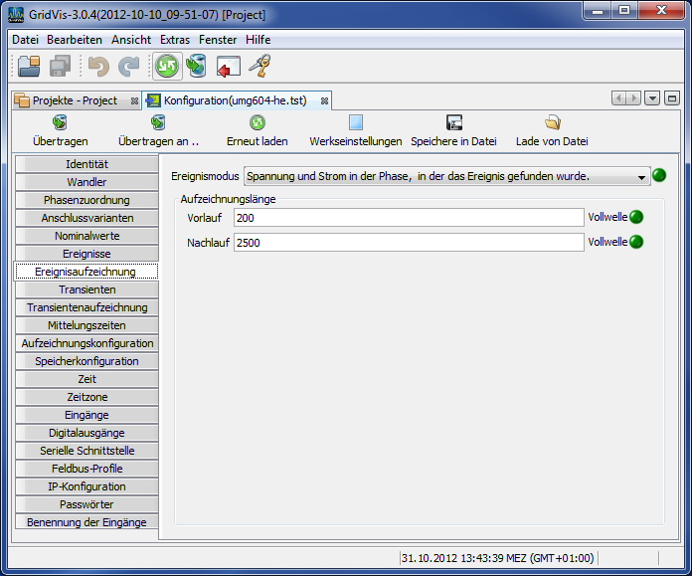Click the scroll tabs left arrow
692x576 pixels.
click(x=618, y=98)
